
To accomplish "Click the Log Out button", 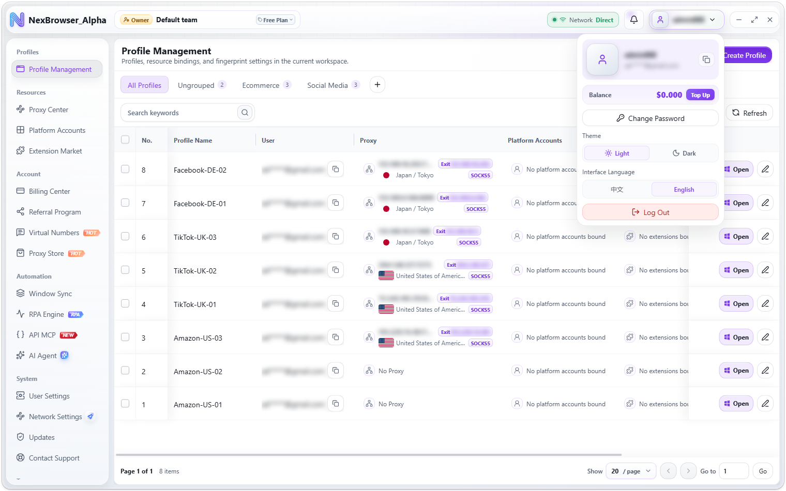I will [x=651, y=212].
